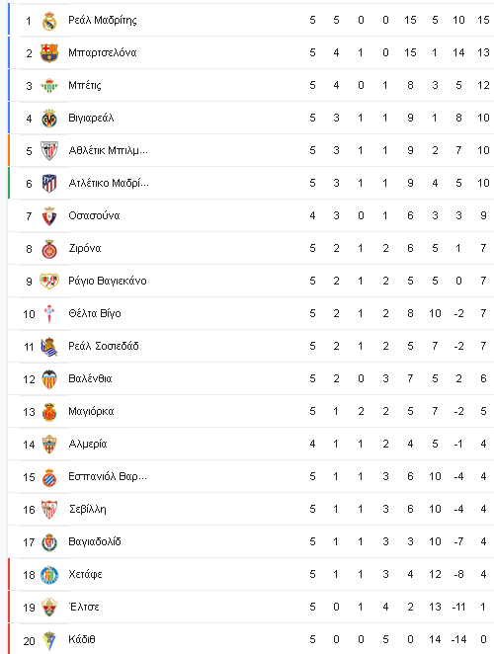Click the Αλμερία team link
The width and height of the screenshot is (494, 654).
(x=88, y=445)
